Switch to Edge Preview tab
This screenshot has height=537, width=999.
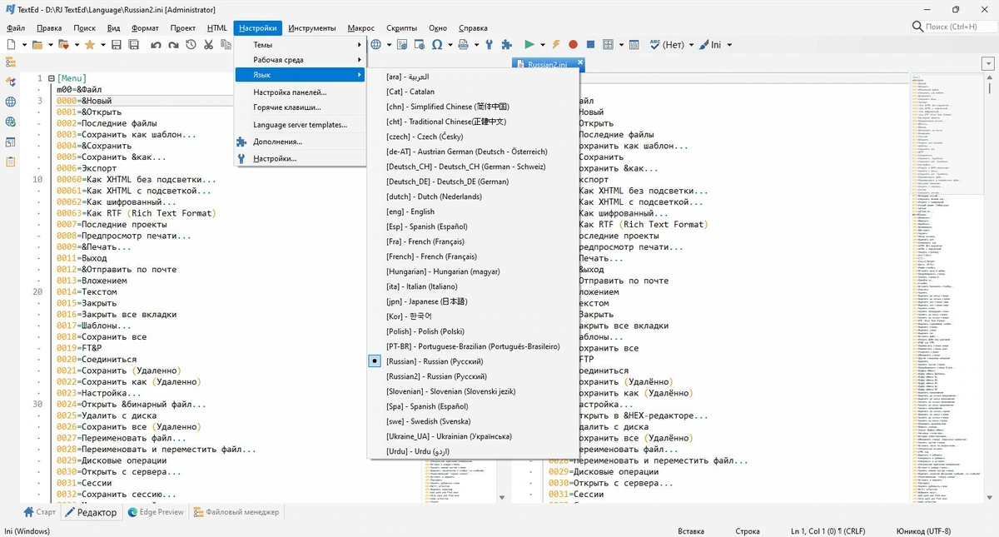point(156,512)
